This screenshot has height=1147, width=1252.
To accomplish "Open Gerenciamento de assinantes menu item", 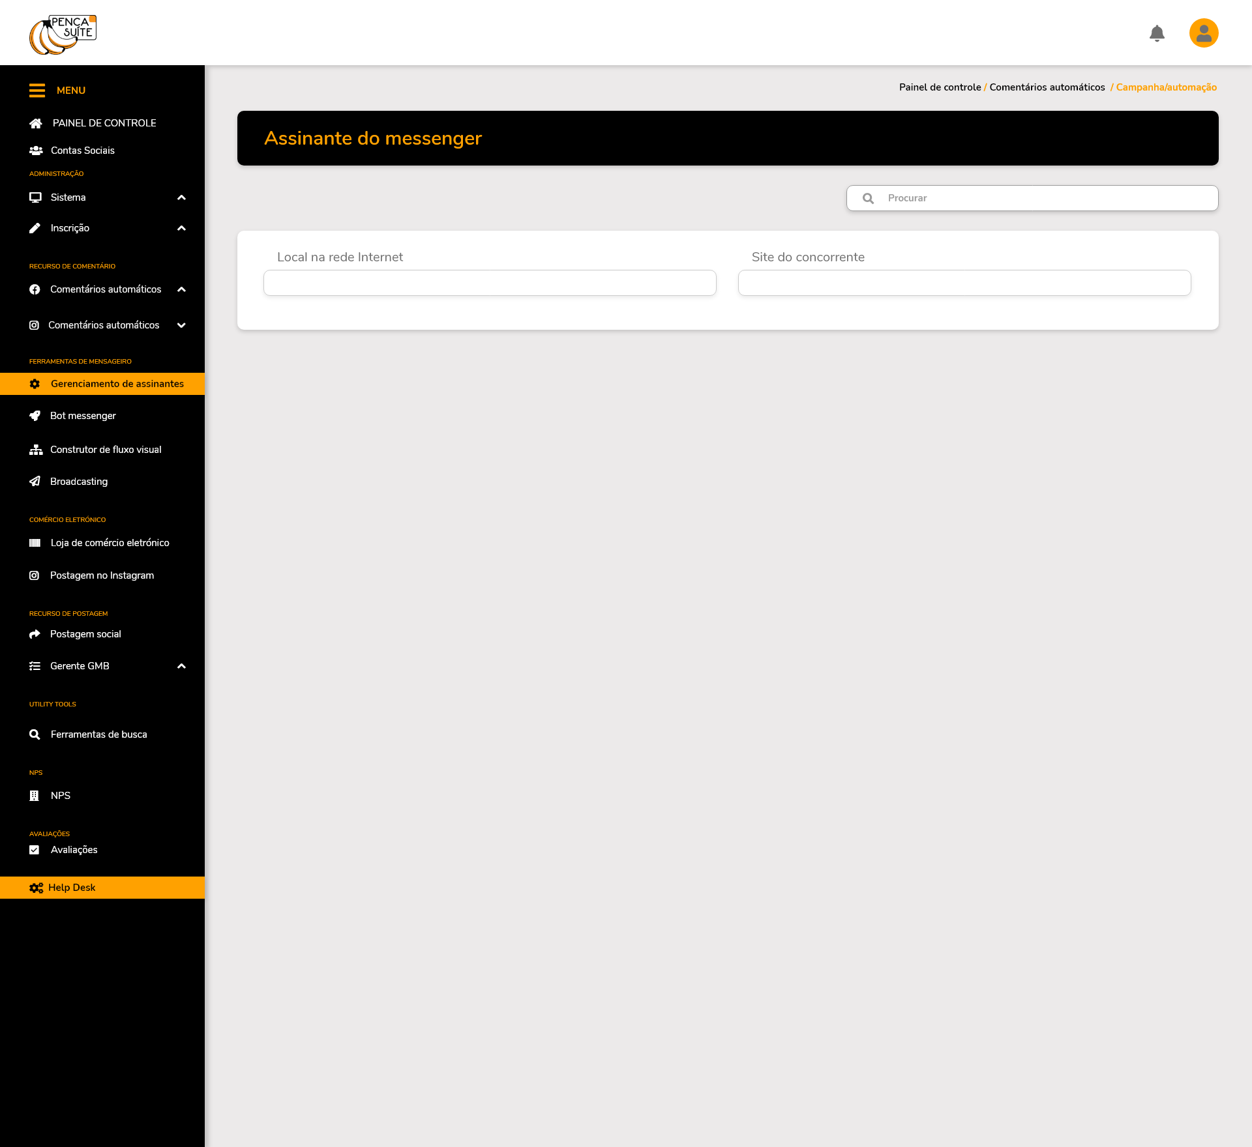I will (117, 384).
